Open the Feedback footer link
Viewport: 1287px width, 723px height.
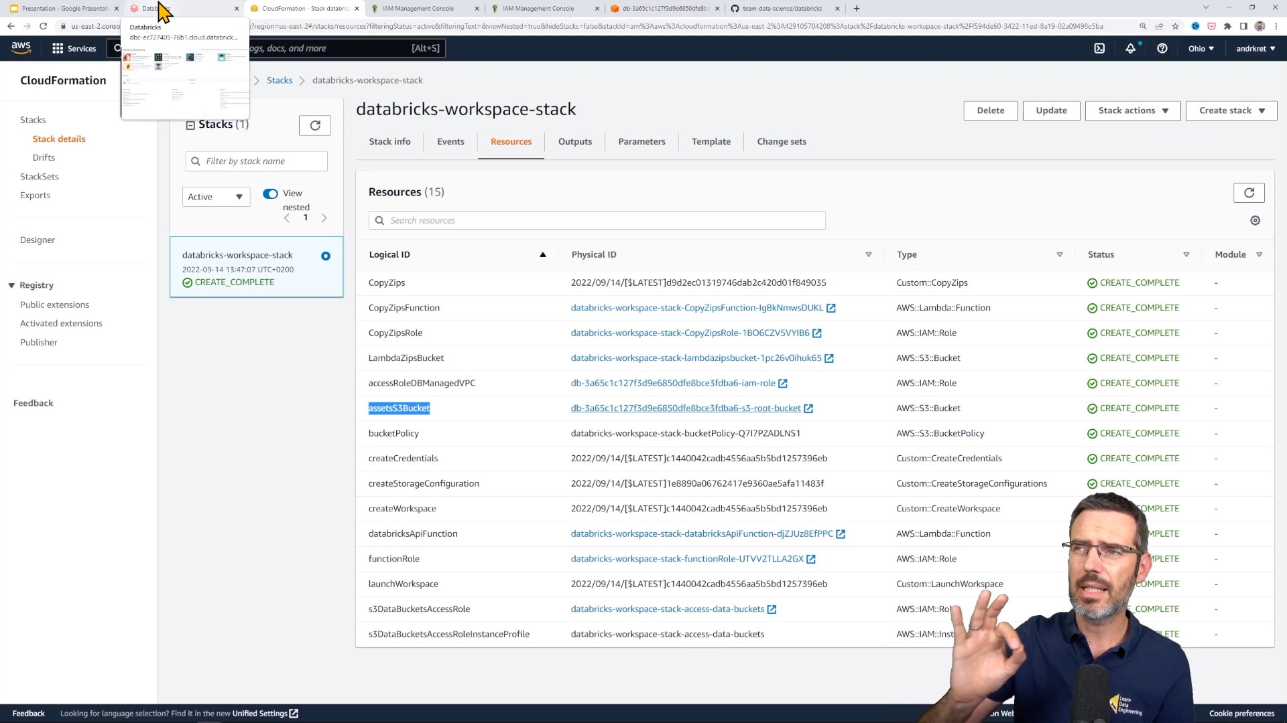coord(28,714)
